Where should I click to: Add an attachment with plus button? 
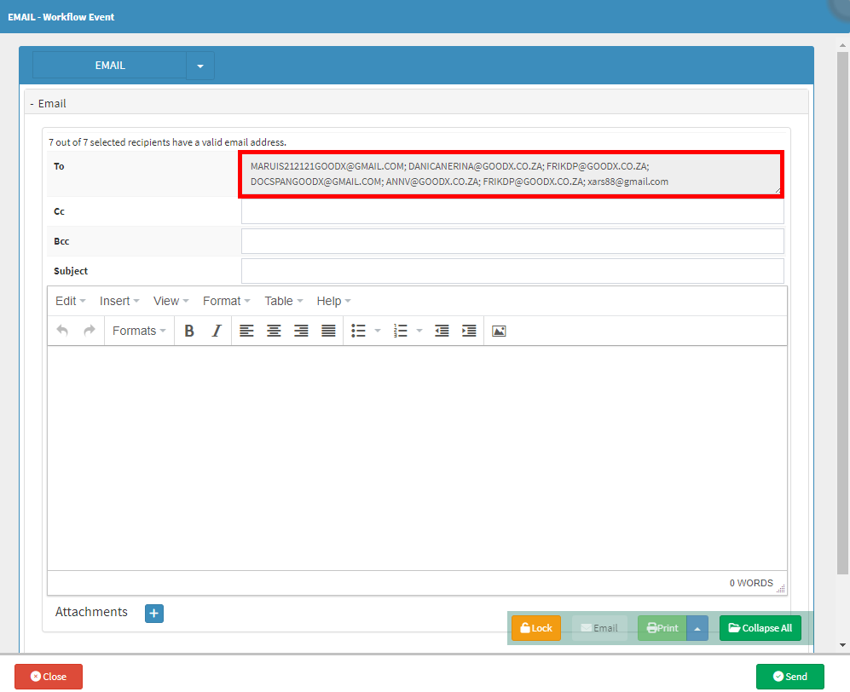tap(154, 614)
